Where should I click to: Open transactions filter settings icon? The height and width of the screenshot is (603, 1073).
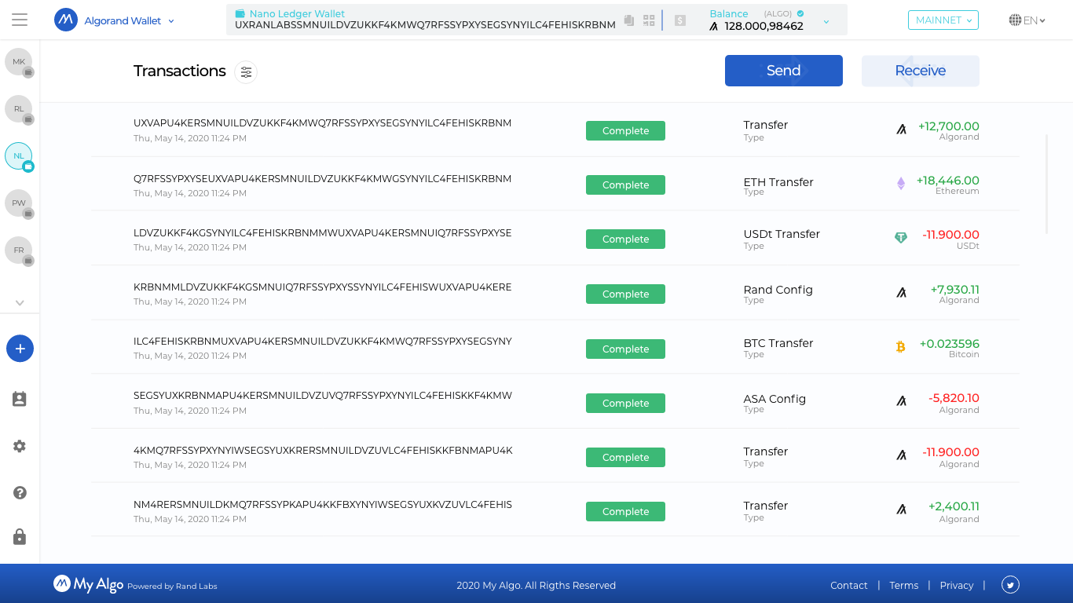pos(246,72)
